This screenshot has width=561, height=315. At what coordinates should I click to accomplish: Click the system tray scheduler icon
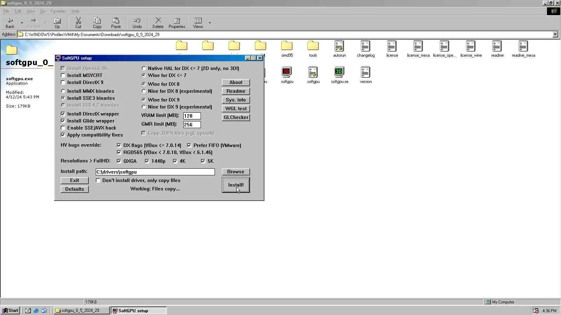535,310
